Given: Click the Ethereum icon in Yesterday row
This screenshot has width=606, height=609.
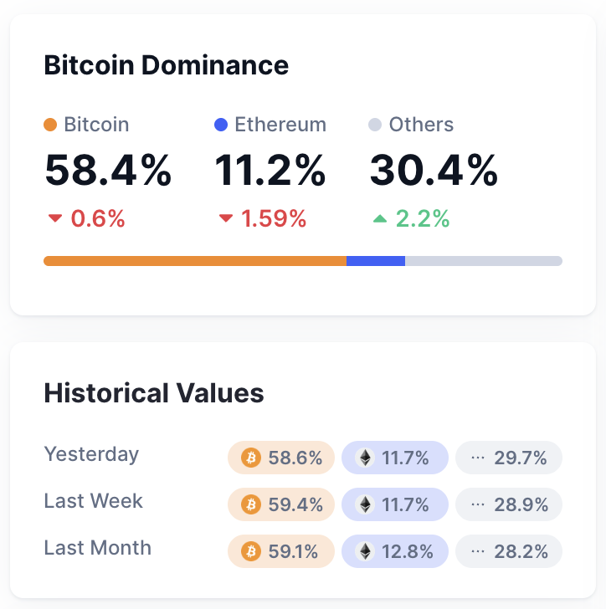Looking at the screenshot, I should pyautogui.click(x=364, y=458).
